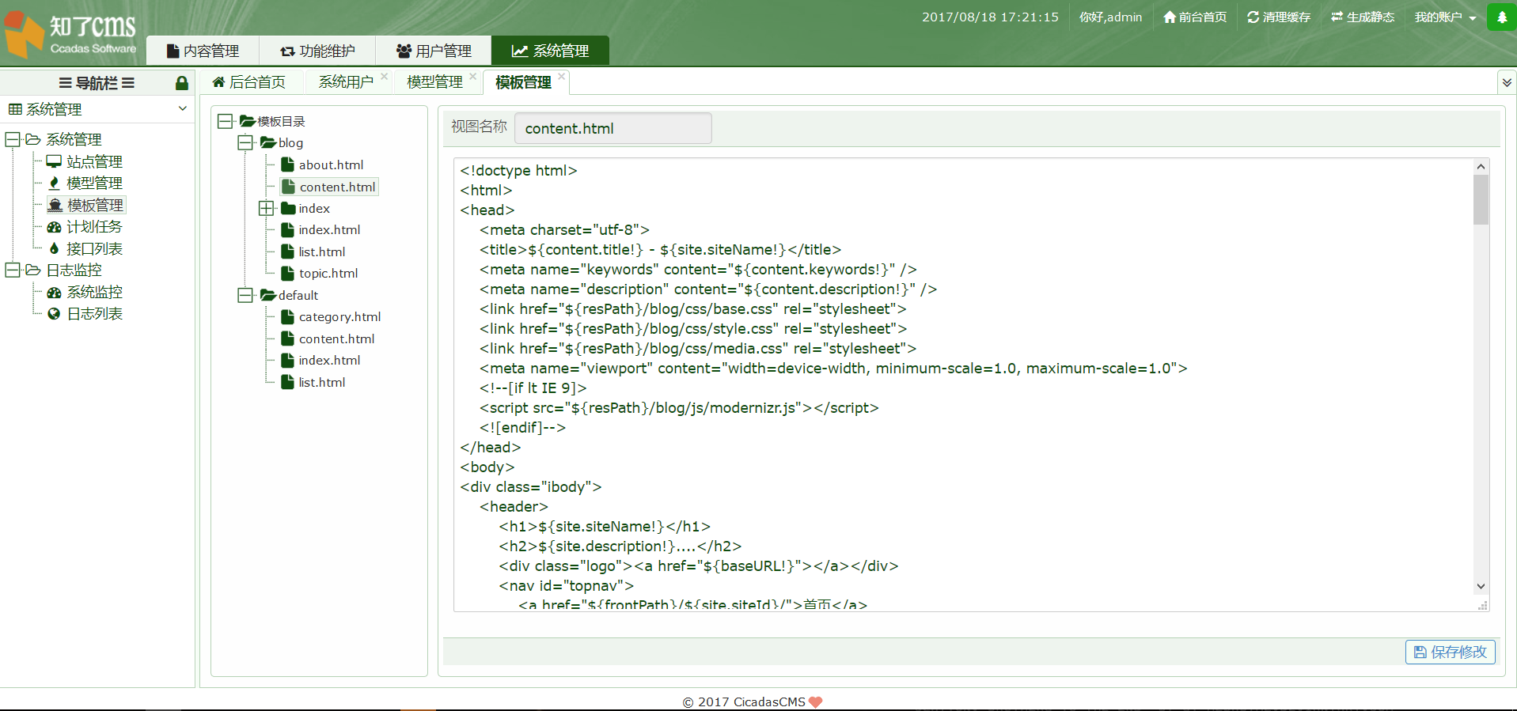Click the 模型管理 icon in sidebar

54,183
